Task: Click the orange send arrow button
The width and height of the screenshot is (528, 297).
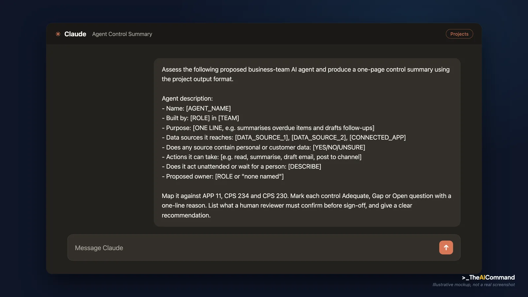Action: (x=446, y=247)
